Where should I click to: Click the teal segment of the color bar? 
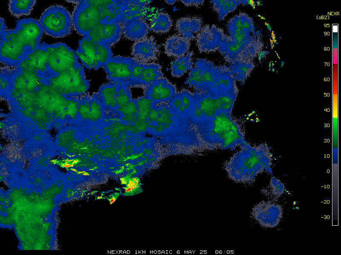click(x=335, y=40)
